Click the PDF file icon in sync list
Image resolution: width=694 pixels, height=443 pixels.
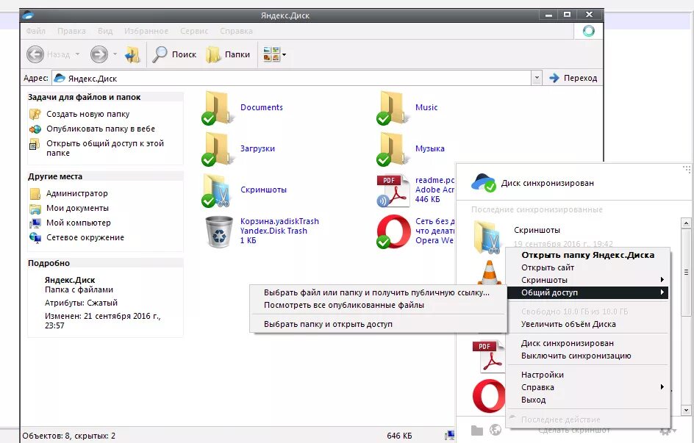click(x=489, y=356)
